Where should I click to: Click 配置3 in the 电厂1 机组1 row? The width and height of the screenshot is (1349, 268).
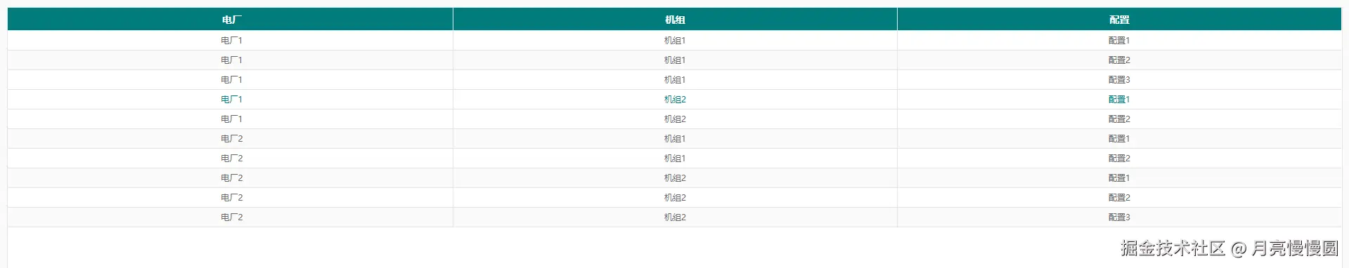1119,80
